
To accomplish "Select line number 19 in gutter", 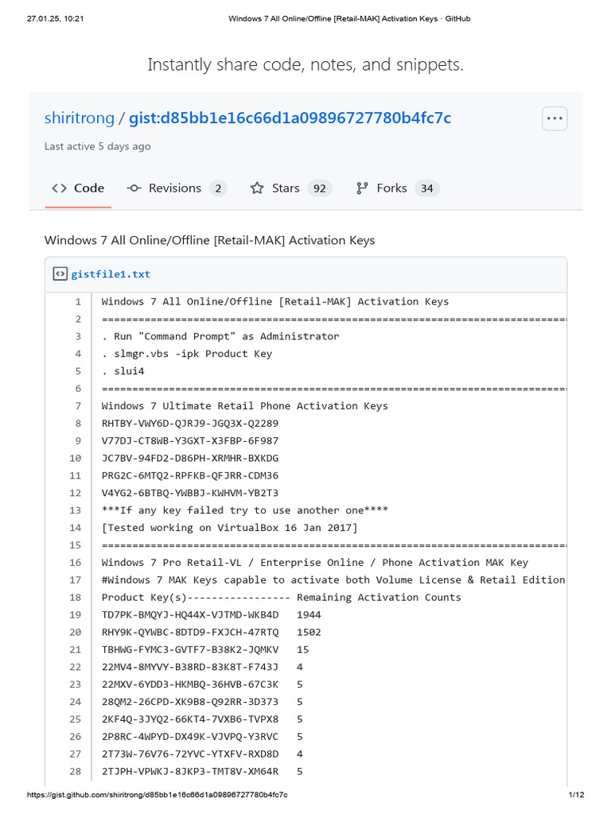I will [76, 614].
